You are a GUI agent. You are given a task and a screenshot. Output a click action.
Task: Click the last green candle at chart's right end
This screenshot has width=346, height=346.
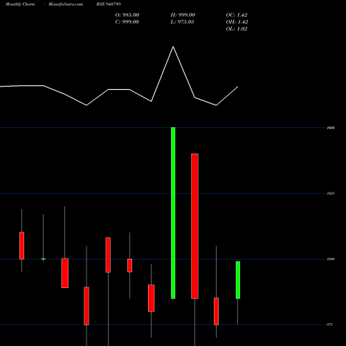[x=238, y=280]
